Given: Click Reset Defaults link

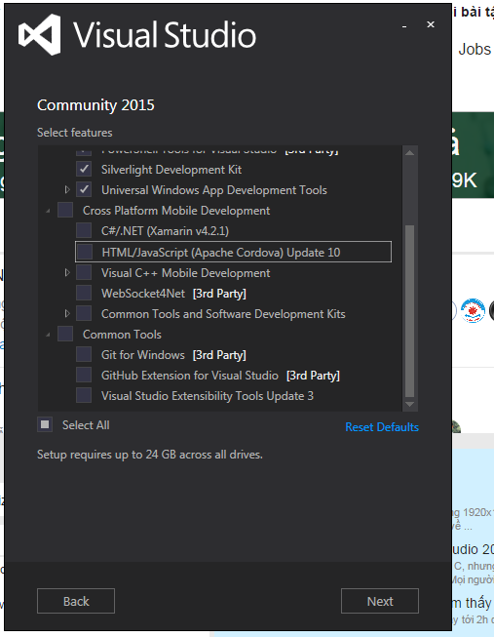Looking at the screenshot, I should (382, 427).
